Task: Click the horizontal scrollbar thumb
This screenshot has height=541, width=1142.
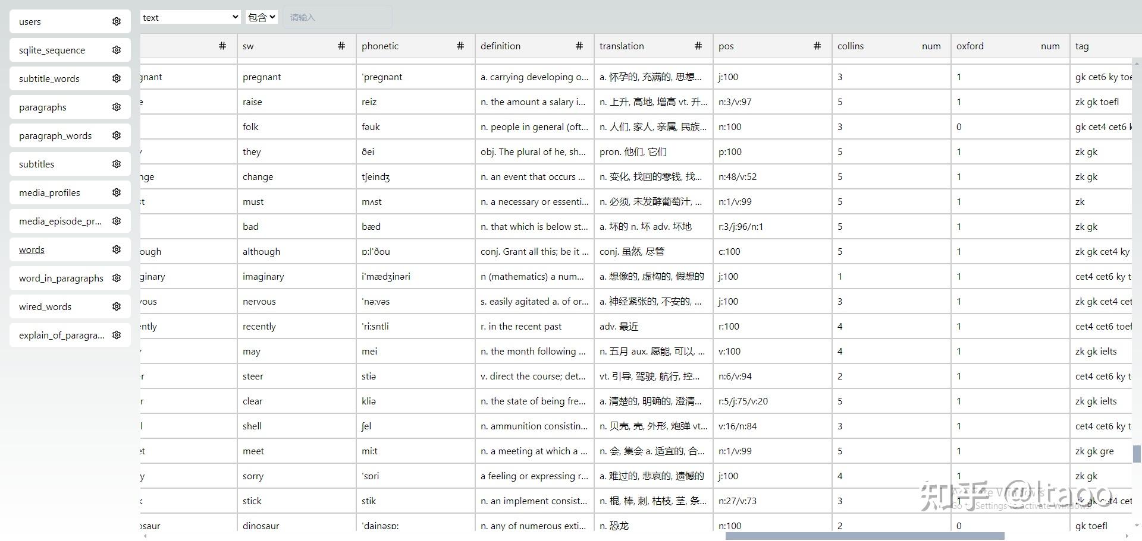Action: [865, 536]
